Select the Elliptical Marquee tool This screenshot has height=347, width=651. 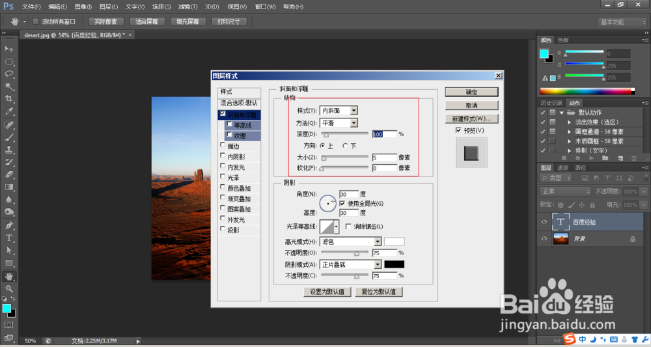click(x=8, y=62)
